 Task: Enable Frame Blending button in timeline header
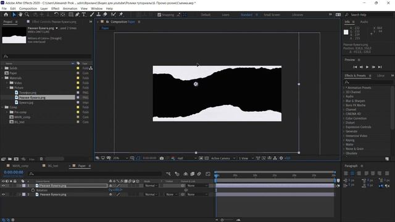pyautogui.click(x=193, y=174)
